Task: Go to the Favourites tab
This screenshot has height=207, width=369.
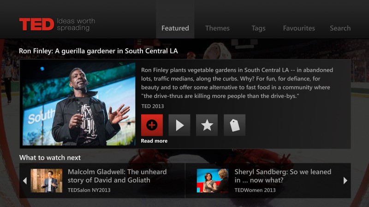Action: pyautogui.click(x=299, y=28)
